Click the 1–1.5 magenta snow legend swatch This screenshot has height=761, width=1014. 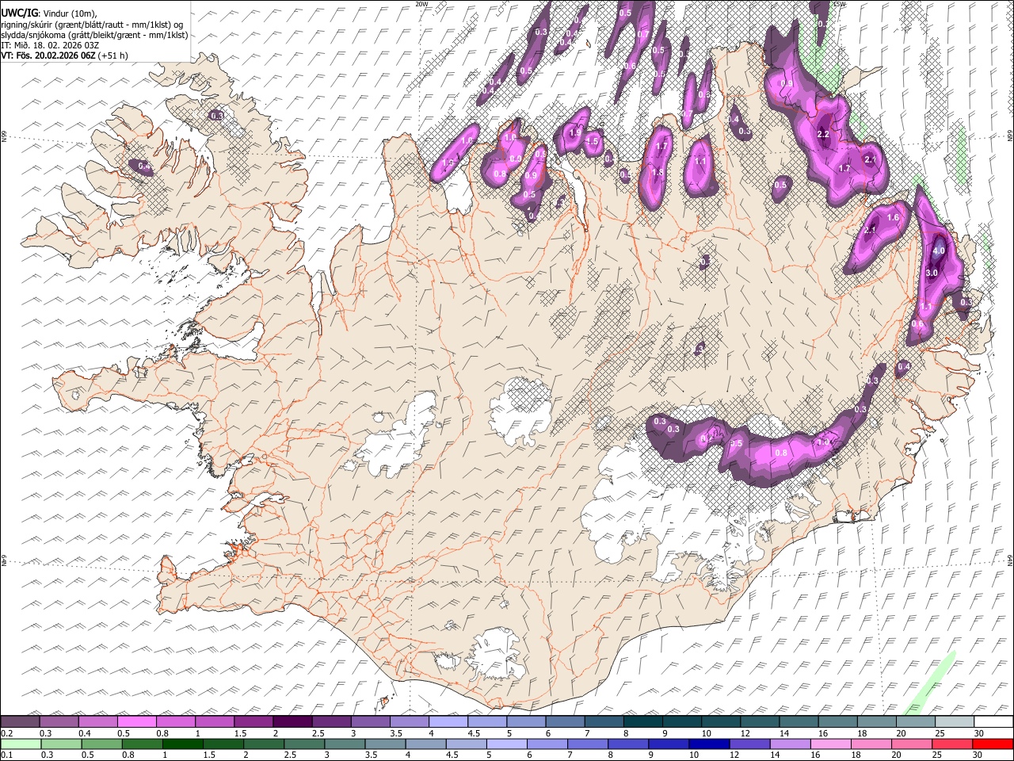[215, 722]
